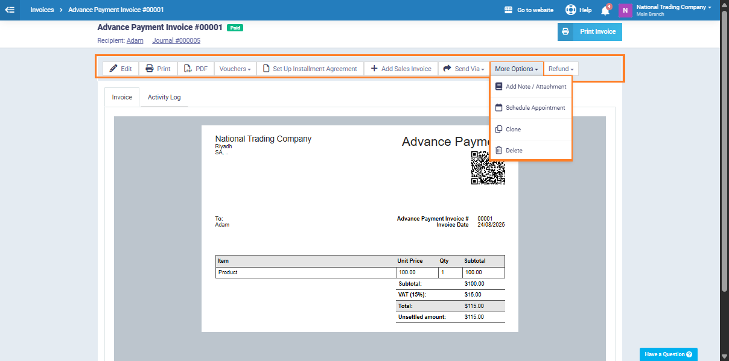Click Set Up Installment Agreement
The height and width of the screenshot is (361, 729).
pyautogui.click(x=310, y=69)
